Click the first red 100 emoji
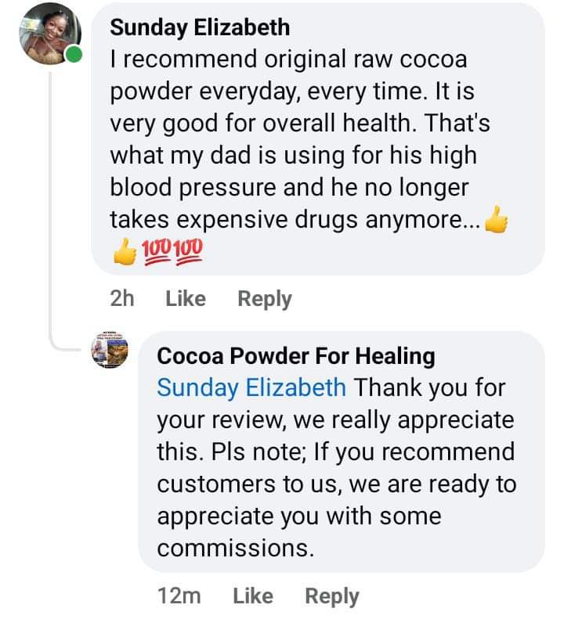Viewport: 564px width, 637px height. coord(157,251)
